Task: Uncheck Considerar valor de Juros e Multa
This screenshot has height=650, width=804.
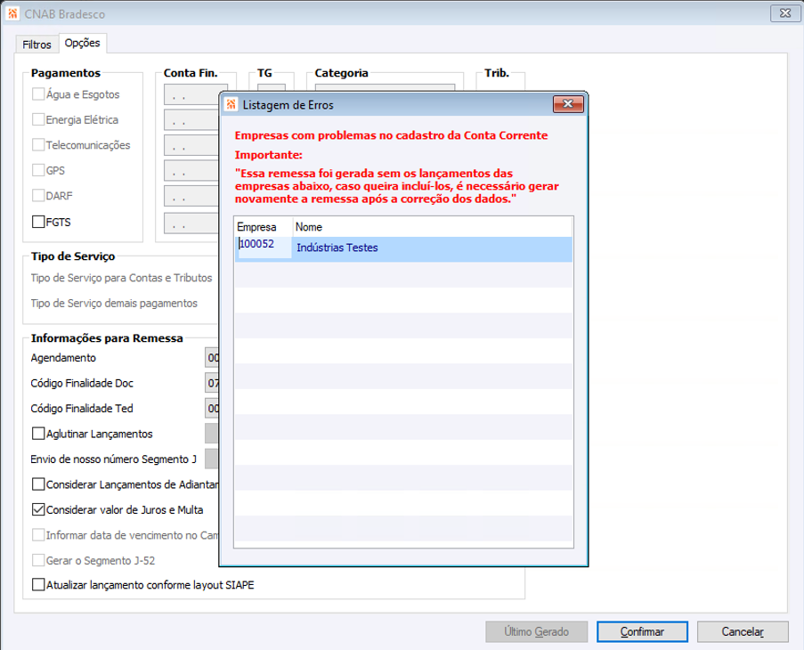Action: pos(38,509)
